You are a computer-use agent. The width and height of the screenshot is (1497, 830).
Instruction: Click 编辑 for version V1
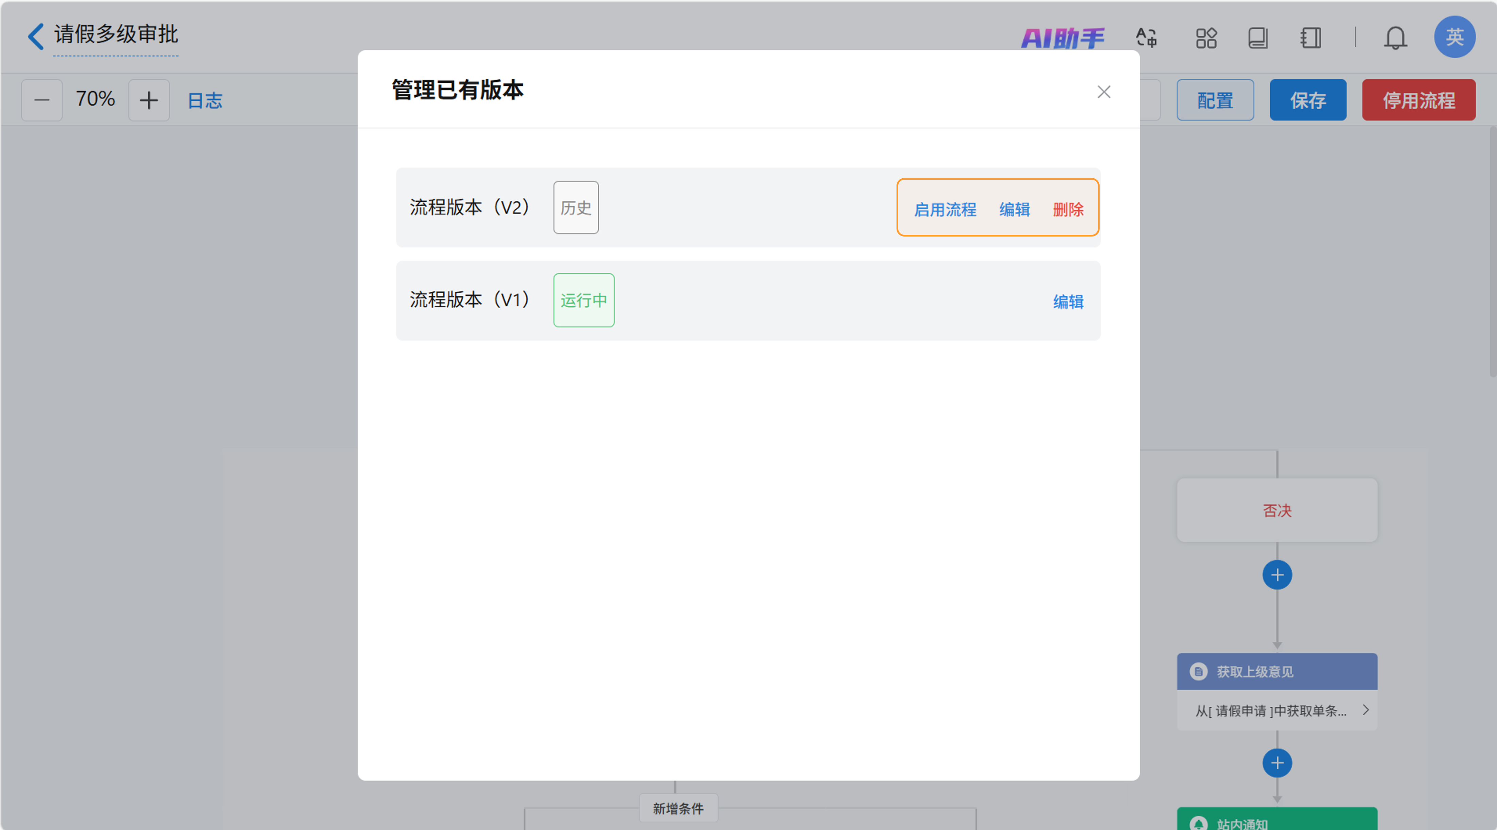[x=1068, y=302]
